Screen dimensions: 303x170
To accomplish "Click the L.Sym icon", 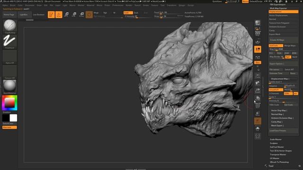I will (x=258, y=57).
